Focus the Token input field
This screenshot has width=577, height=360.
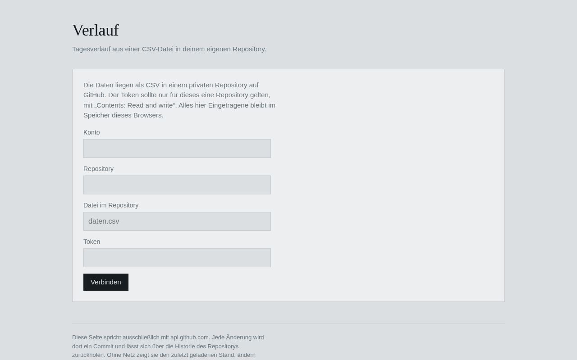[177, 258]
